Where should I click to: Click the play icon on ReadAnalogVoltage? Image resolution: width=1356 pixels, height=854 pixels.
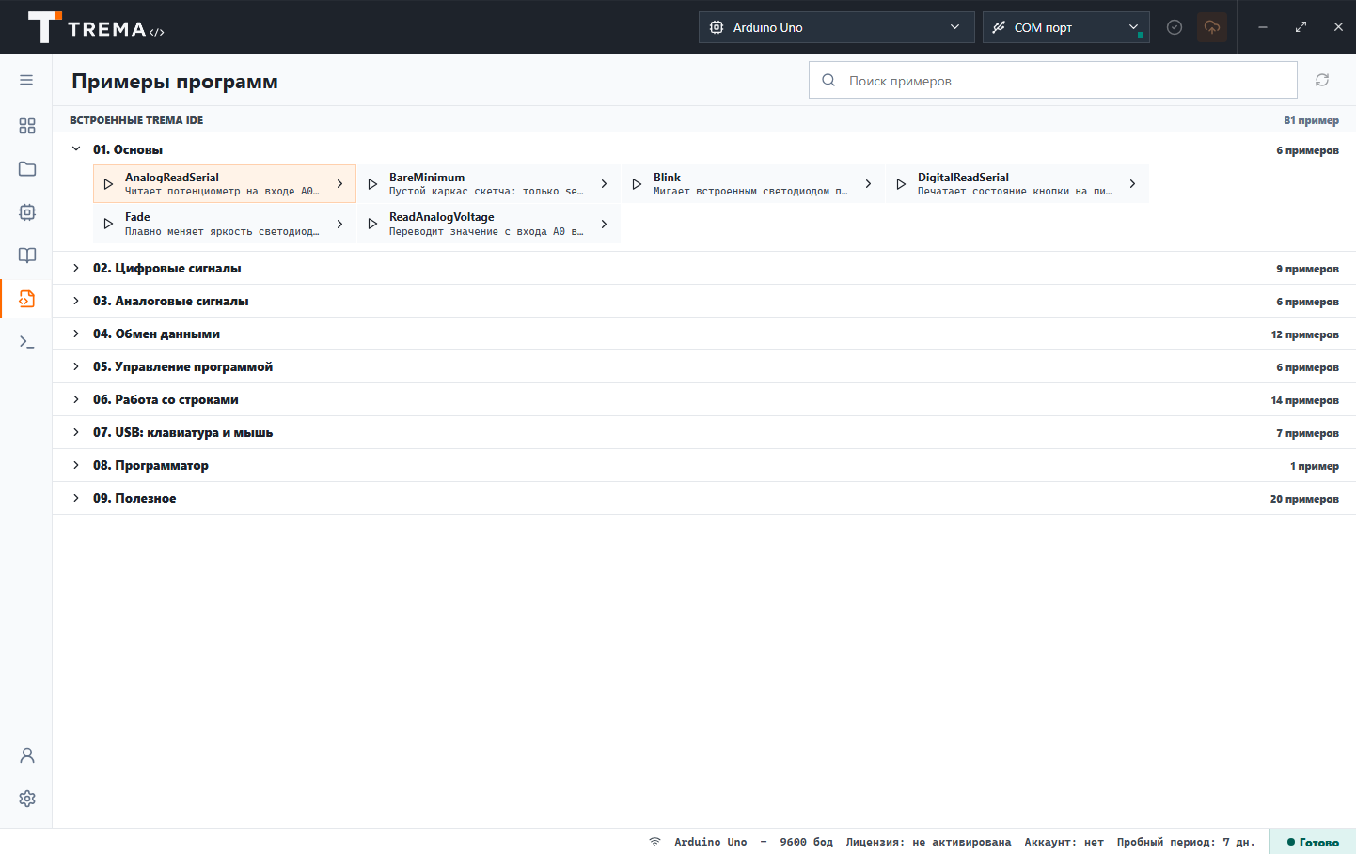372,224
